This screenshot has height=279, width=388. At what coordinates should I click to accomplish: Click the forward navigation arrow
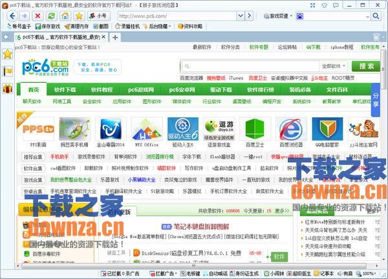click(x=25, y=16)
